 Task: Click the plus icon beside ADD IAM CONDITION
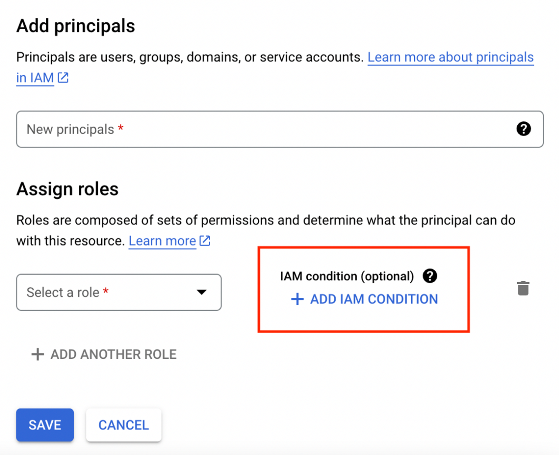click(x=297, y=299)
